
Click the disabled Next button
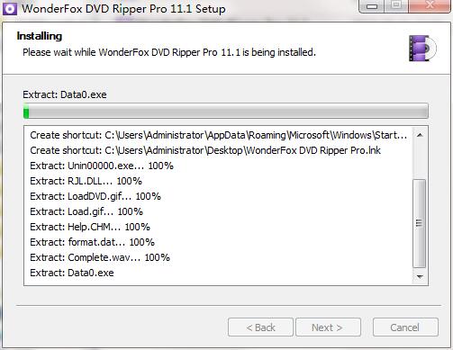pos(328,328)
